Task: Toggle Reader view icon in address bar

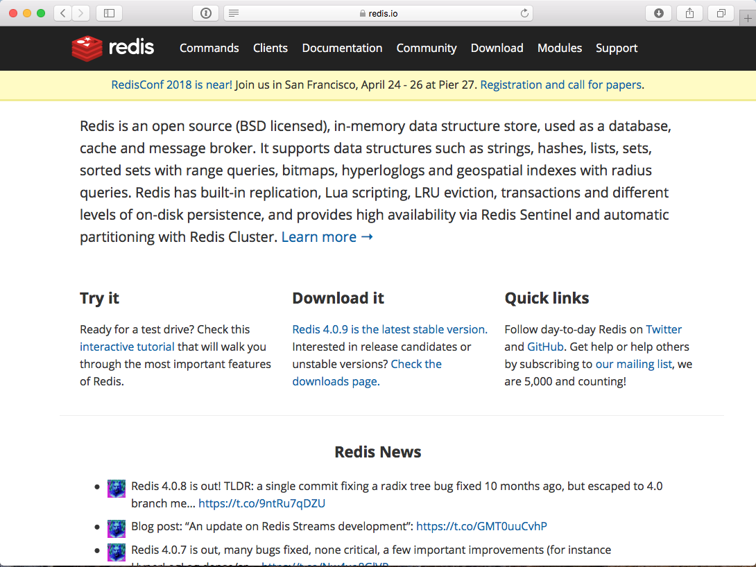Action: [x=234, y=13]
